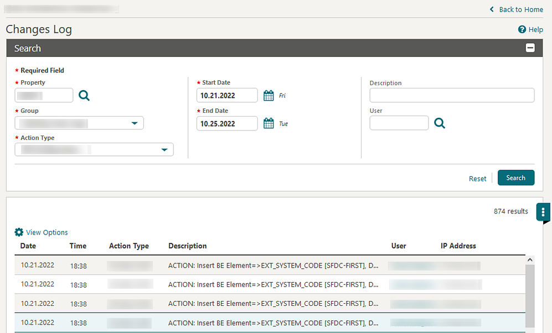This screenshot has width=552, height=333.
Task: Open the End Date calendar picker
Action: pos(269,123)
